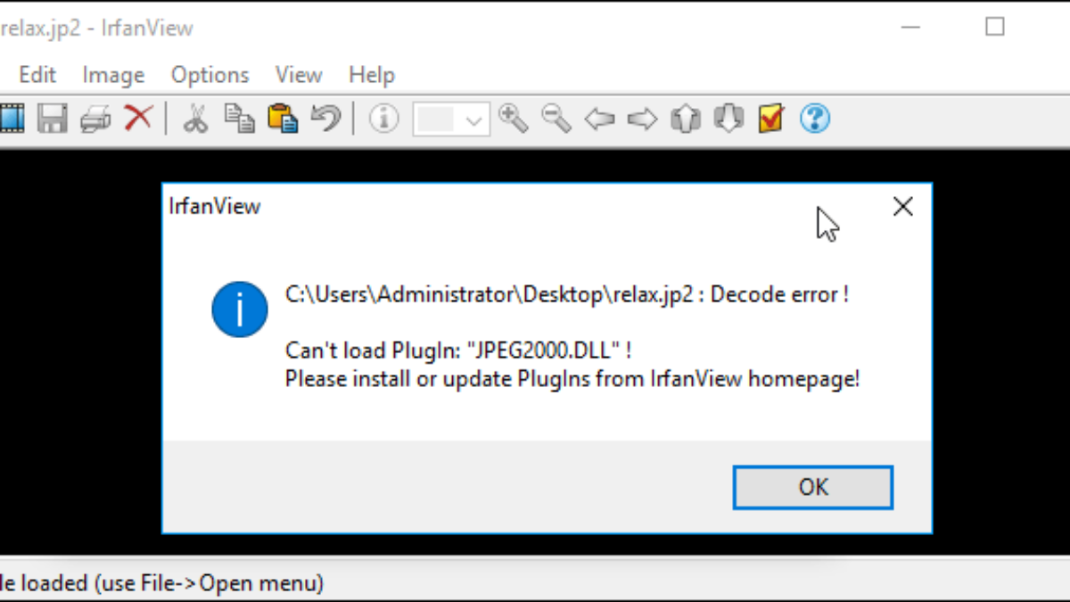Click the Slideshow filmstrip icon
This screenshot has height=602, width=1070.
coord(12,118)
